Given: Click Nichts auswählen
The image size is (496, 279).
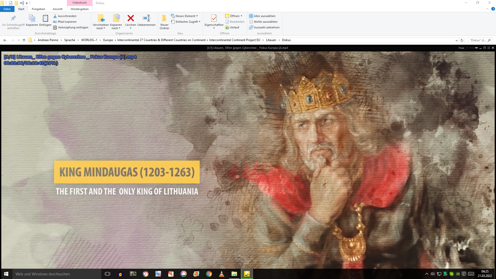Looking at the screenshot, I should (x=263, y=22).
